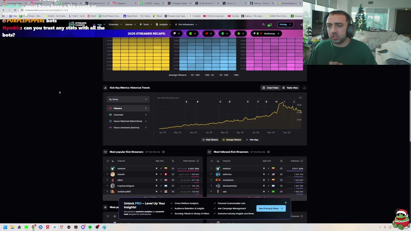The height and width of the screenshot is (231, 411).
Task: Click the download icon next to Table View
Action: (304, 88)
